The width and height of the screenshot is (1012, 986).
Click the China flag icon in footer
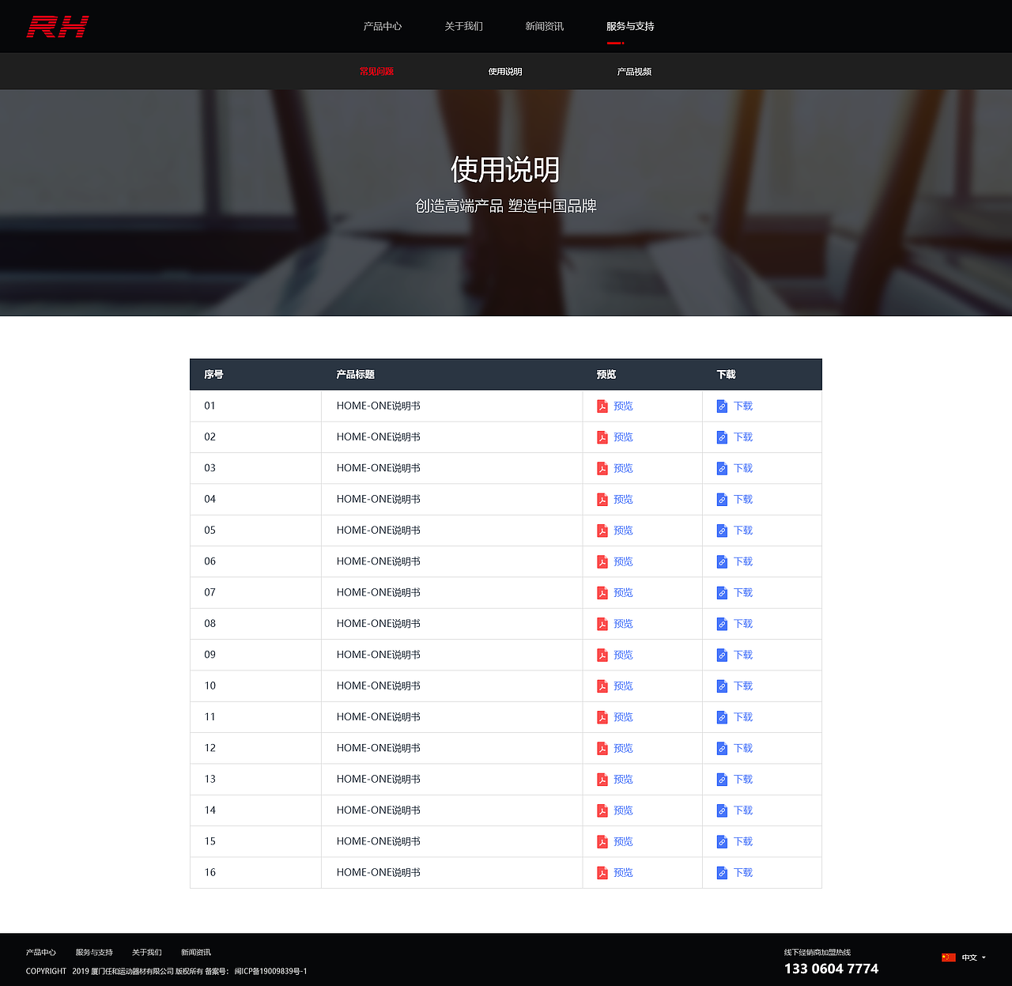click(949, 958)
